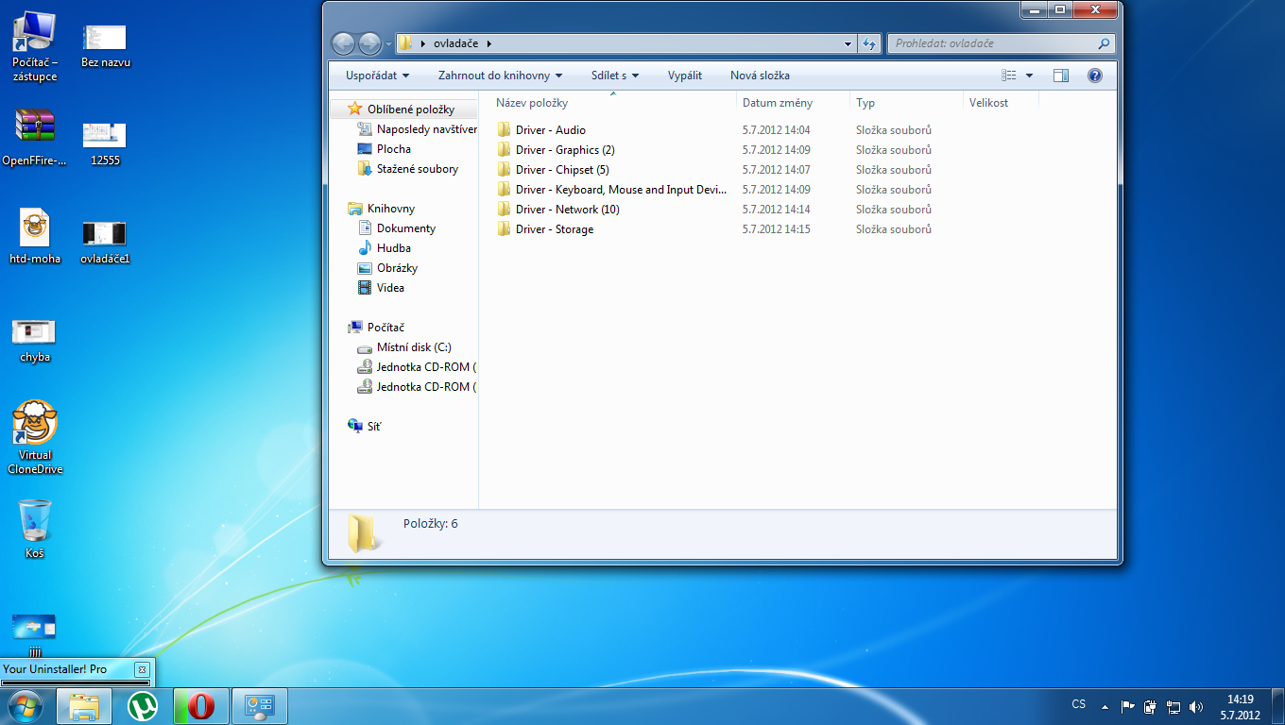Sort by the Datum změny column header
1285x725 pixels.
[x=777, y=103]
